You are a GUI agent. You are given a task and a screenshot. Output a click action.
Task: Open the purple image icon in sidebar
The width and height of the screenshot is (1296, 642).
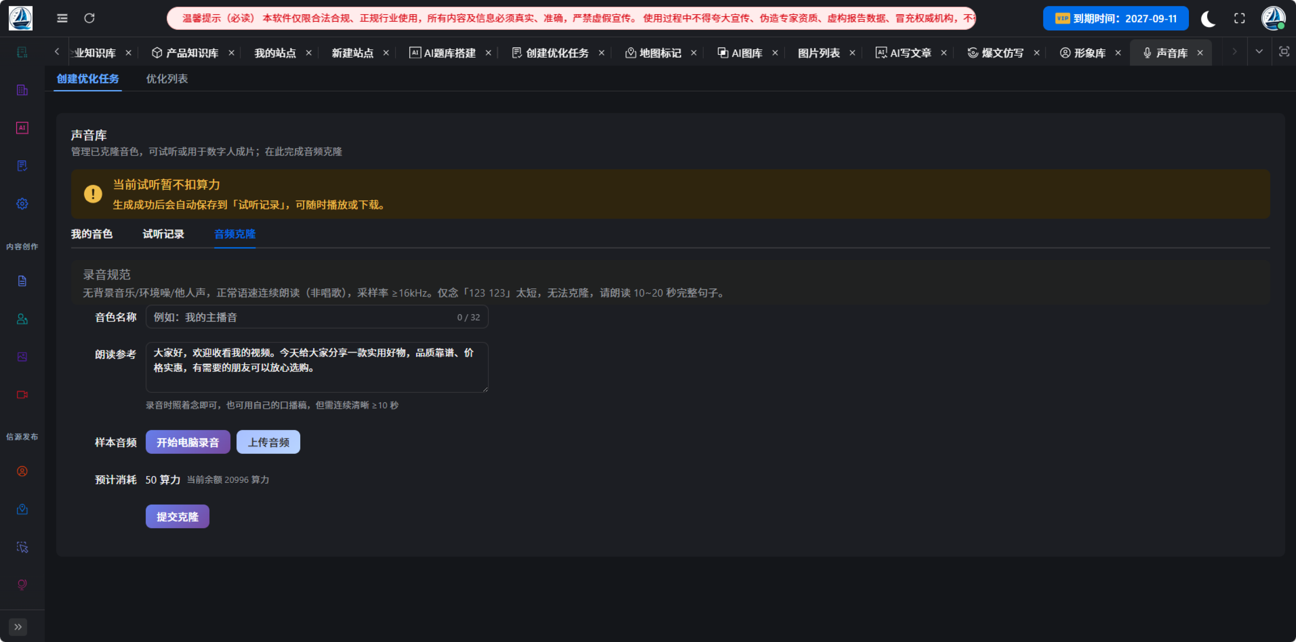click(22, 357)
